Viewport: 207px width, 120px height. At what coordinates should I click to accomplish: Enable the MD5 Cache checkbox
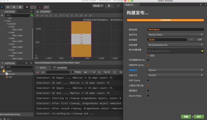[148, 80]
